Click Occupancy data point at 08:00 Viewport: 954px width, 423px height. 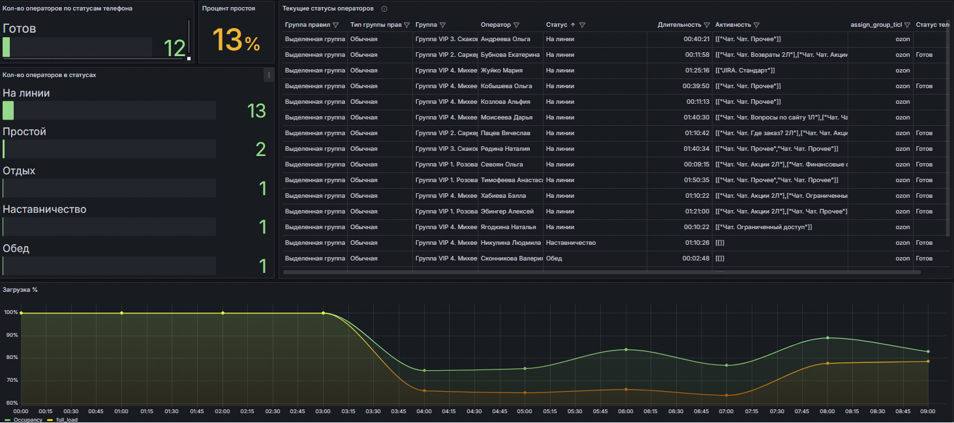[x=827, y=337]
